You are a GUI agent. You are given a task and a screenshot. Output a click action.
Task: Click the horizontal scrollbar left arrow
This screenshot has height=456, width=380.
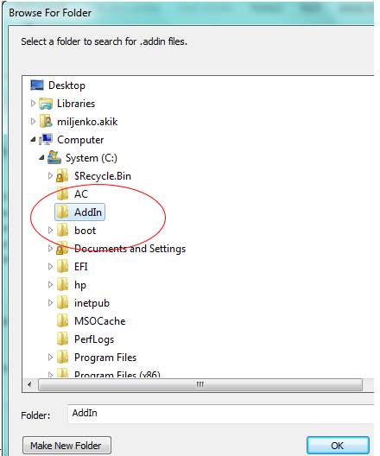[29, 384]
